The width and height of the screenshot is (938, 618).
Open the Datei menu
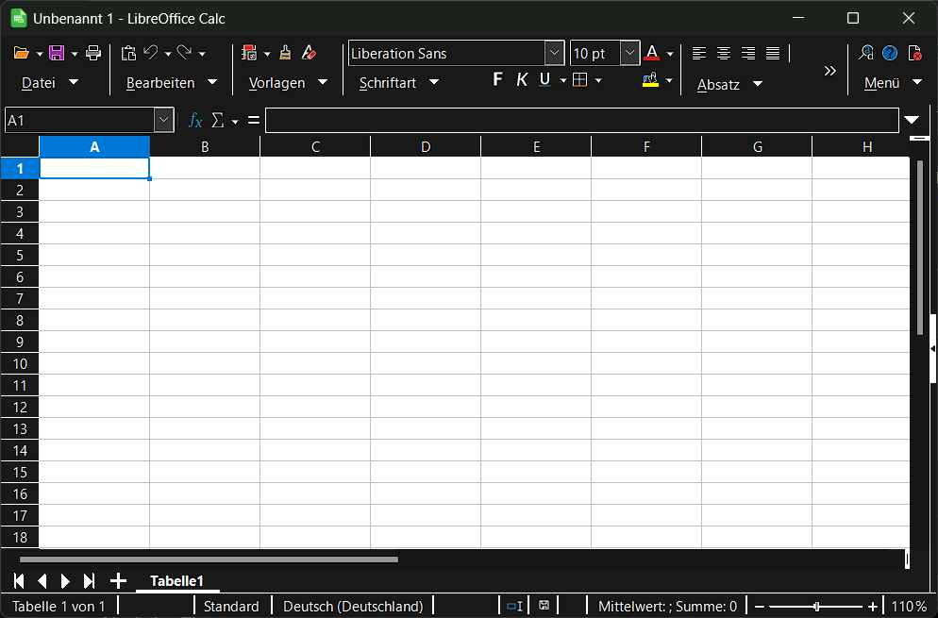pos(50,83)
